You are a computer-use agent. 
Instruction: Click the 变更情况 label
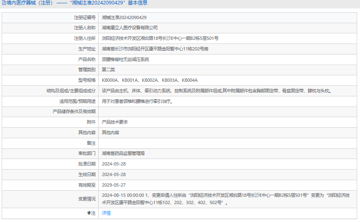pos(87,199)
